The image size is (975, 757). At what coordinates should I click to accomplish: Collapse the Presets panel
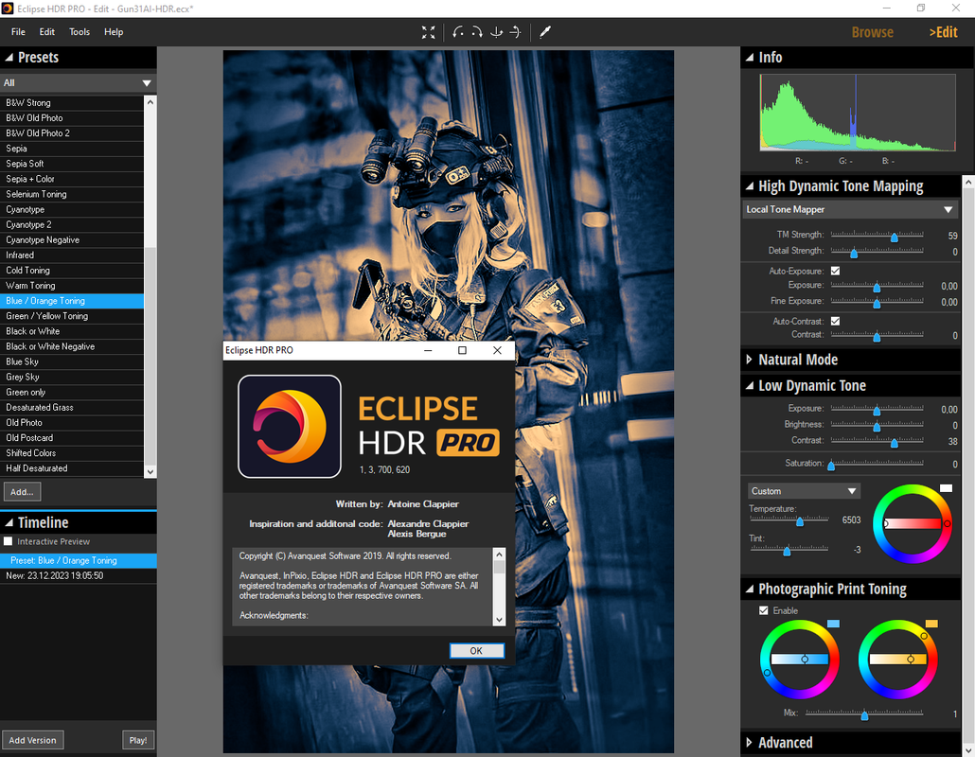pos(9,57)
